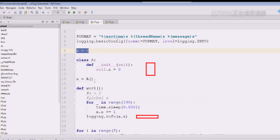Open the Project view selector dropdown

point(8,22)
